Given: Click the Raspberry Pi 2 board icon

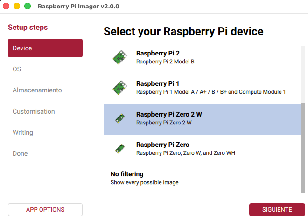Looking at the screenshot, I should [x=119, y=57].
